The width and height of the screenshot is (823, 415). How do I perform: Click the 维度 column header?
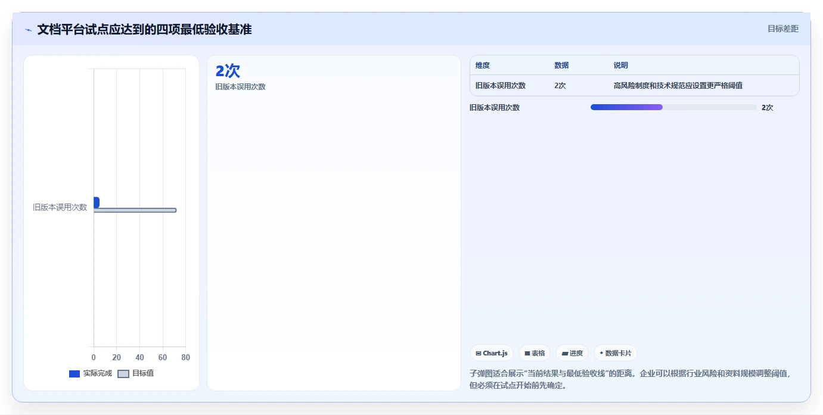(483, 65)
